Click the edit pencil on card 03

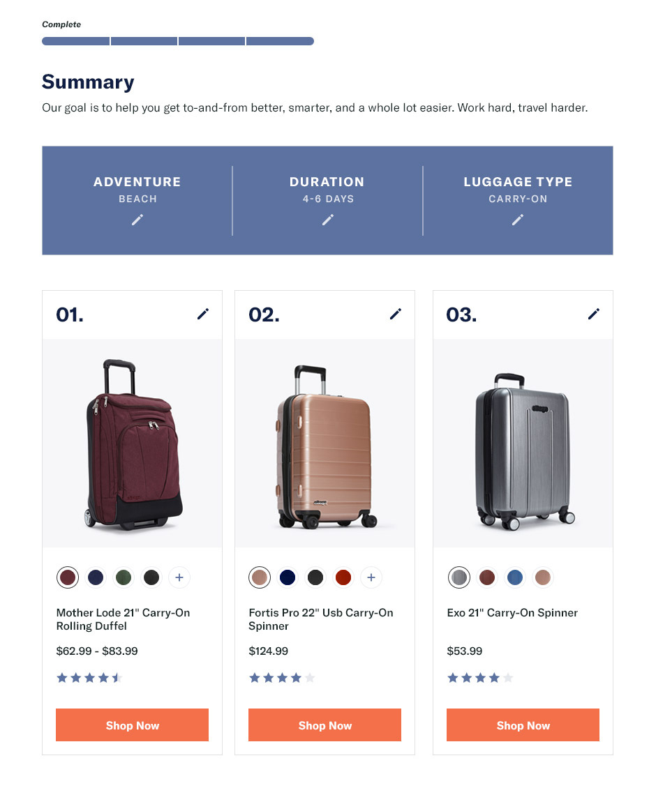tap(593, 315)
